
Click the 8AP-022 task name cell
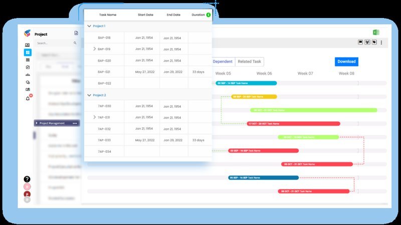(104, 83)
